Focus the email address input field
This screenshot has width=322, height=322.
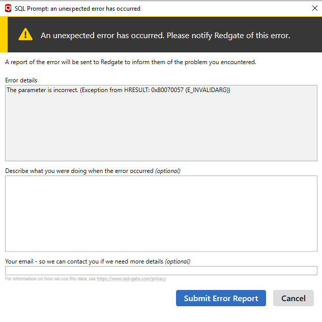pos(161,271)
